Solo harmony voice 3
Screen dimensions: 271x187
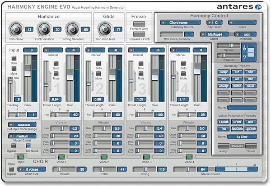(141, 63)
